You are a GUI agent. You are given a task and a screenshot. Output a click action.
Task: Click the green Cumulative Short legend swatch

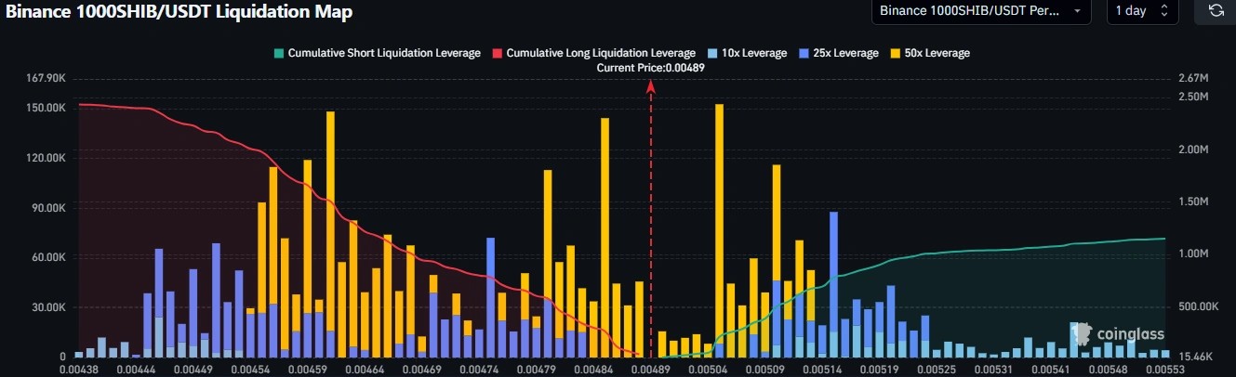pyautogui.click(x=278, y=53)
